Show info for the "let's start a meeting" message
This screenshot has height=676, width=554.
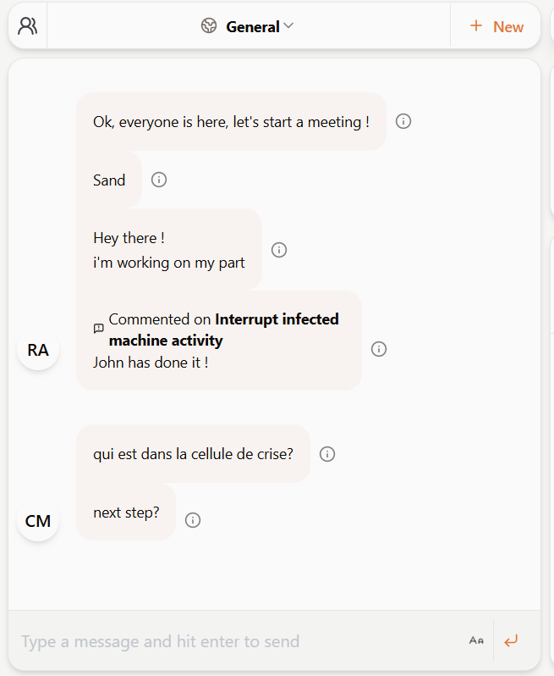pos(403,121)
